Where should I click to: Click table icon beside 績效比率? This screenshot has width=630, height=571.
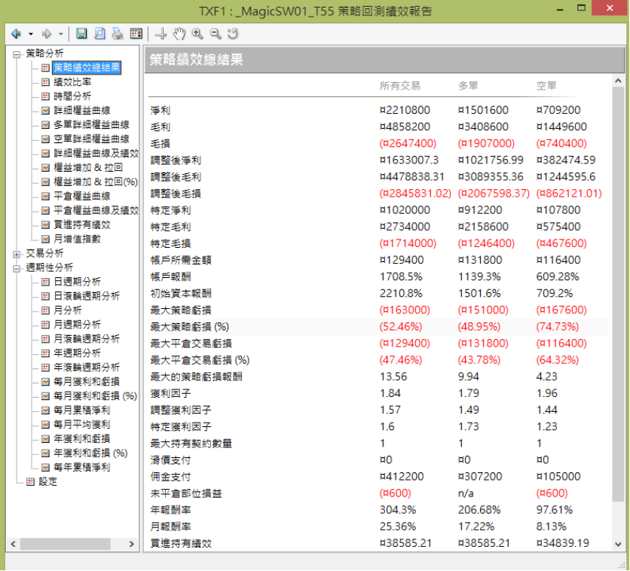(x=46, y=82)
